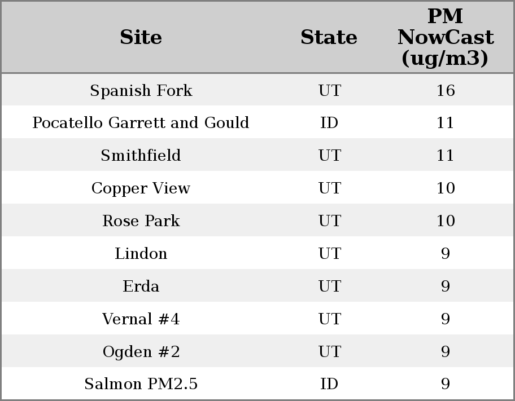
Task: Click Spanish Fork's PM value of 16
Action: 445,90
